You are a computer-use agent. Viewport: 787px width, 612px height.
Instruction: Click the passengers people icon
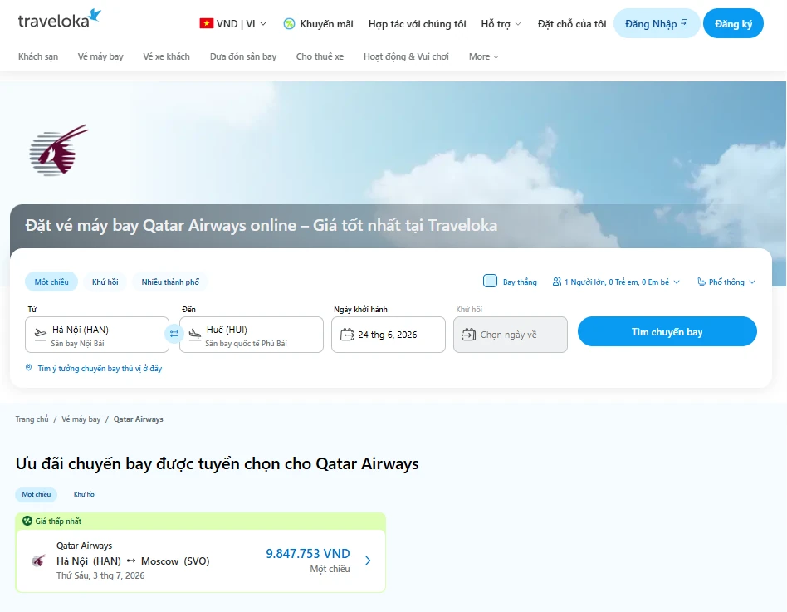556,282
